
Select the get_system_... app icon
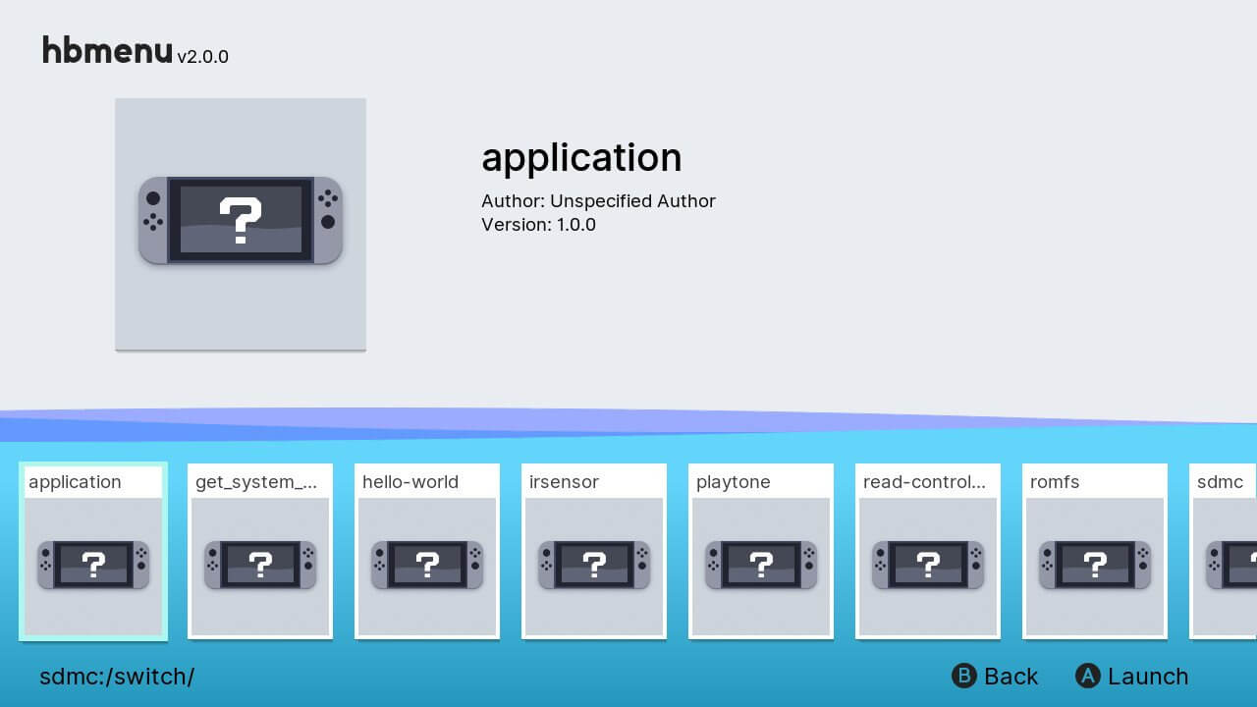tap(260, 566)
